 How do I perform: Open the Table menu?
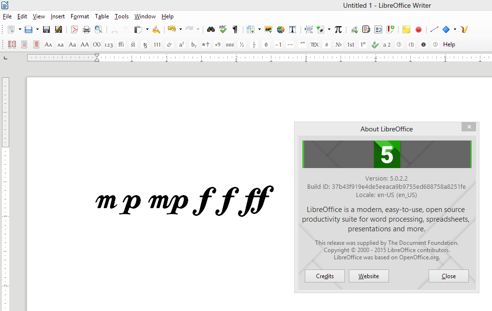102,16
